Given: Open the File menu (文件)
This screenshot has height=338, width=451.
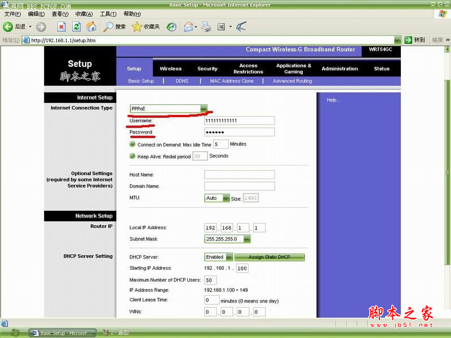Looking at the screenshot, I should pos(12,14).
